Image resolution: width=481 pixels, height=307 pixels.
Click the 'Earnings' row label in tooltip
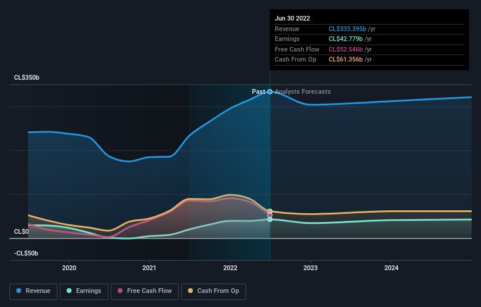(x=287, y=39)
